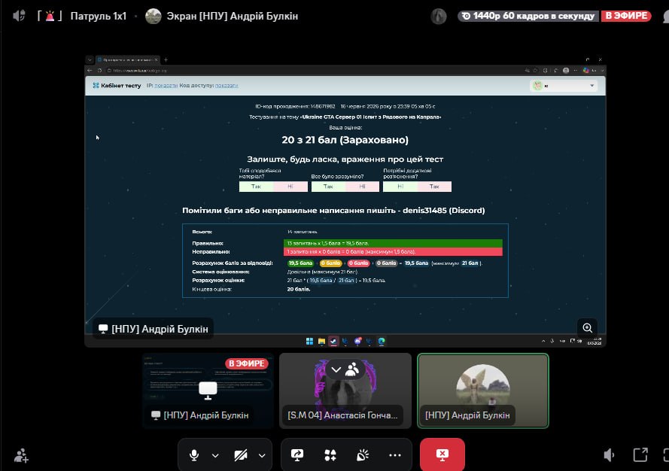
Task: Click the red disconnect call button
Action: (x=442, y=454)
